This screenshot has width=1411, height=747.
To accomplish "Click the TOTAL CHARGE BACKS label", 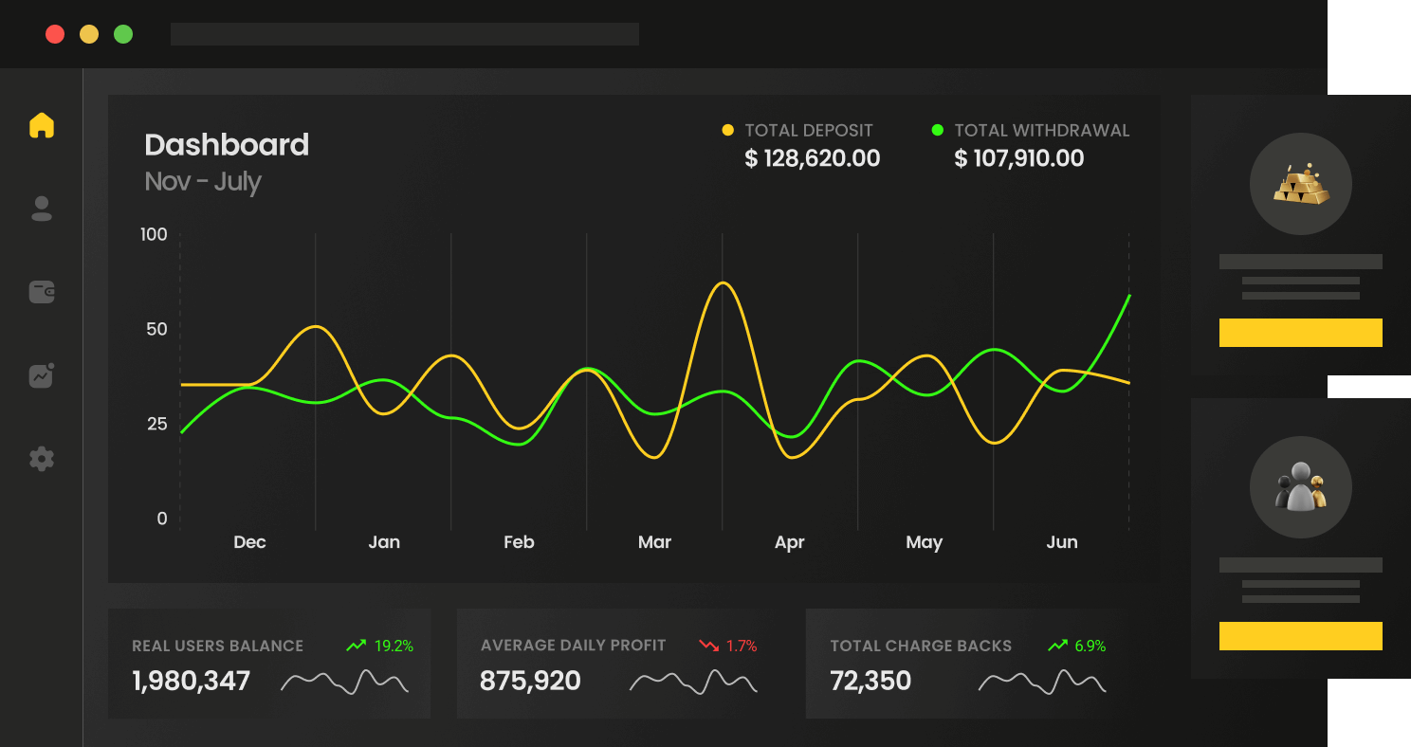I will click(921, 646).
